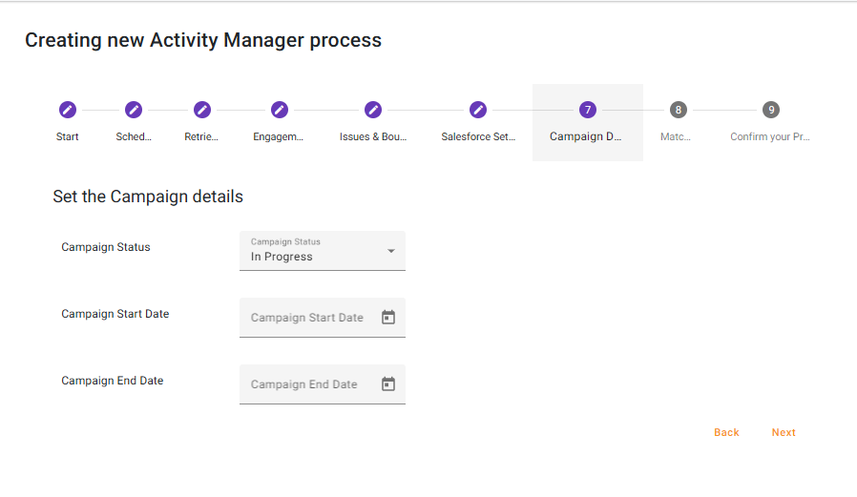Viewport: 857px width, 497px height.
Task: Jump to step 8 circle
Action: point(677,110)
